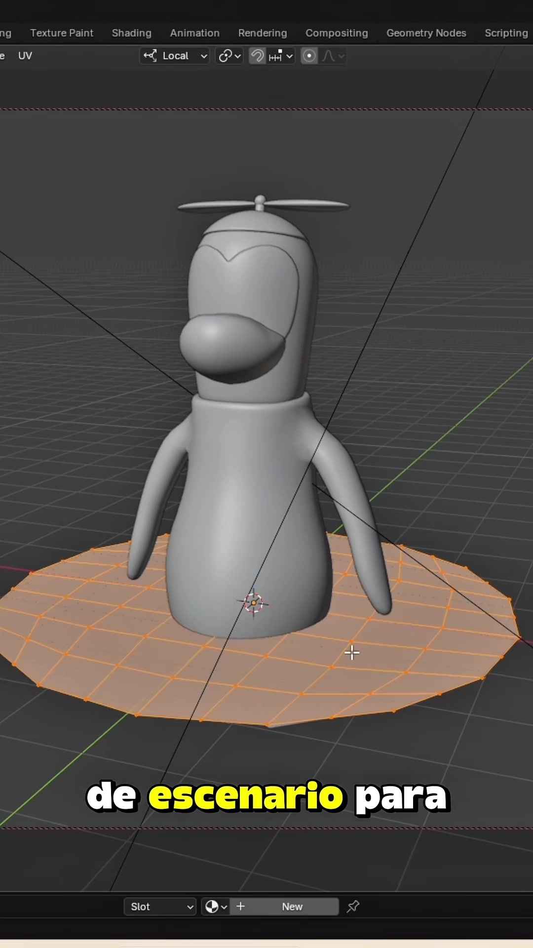Open the snapping options dropdown

[x=280, y=56]
